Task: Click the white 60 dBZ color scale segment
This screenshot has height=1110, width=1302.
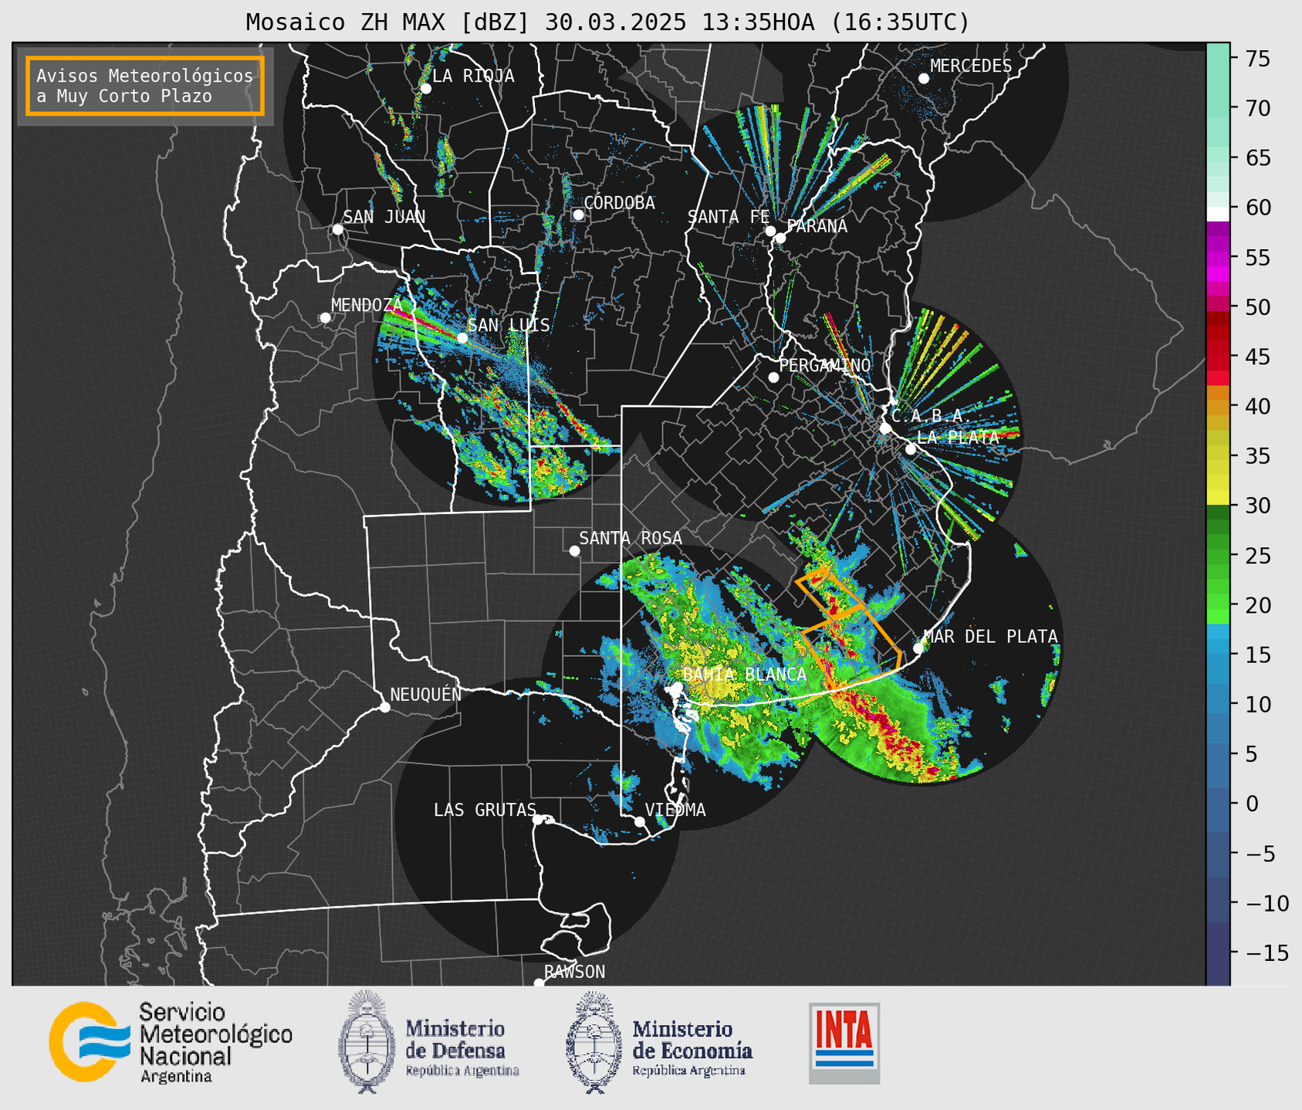Action: pyautogui.click(x=1218, y=214)
